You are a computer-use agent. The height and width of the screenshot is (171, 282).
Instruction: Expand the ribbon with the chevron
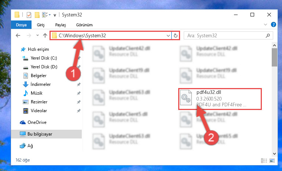coord(265,24)
